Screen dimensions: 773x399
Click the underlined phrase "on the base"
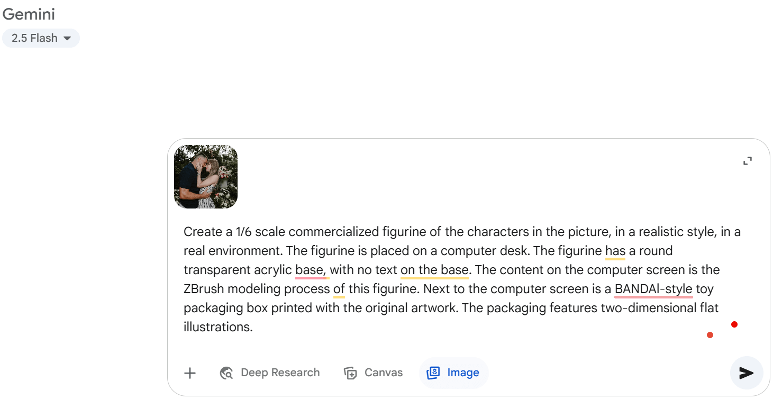coord(434,270)
